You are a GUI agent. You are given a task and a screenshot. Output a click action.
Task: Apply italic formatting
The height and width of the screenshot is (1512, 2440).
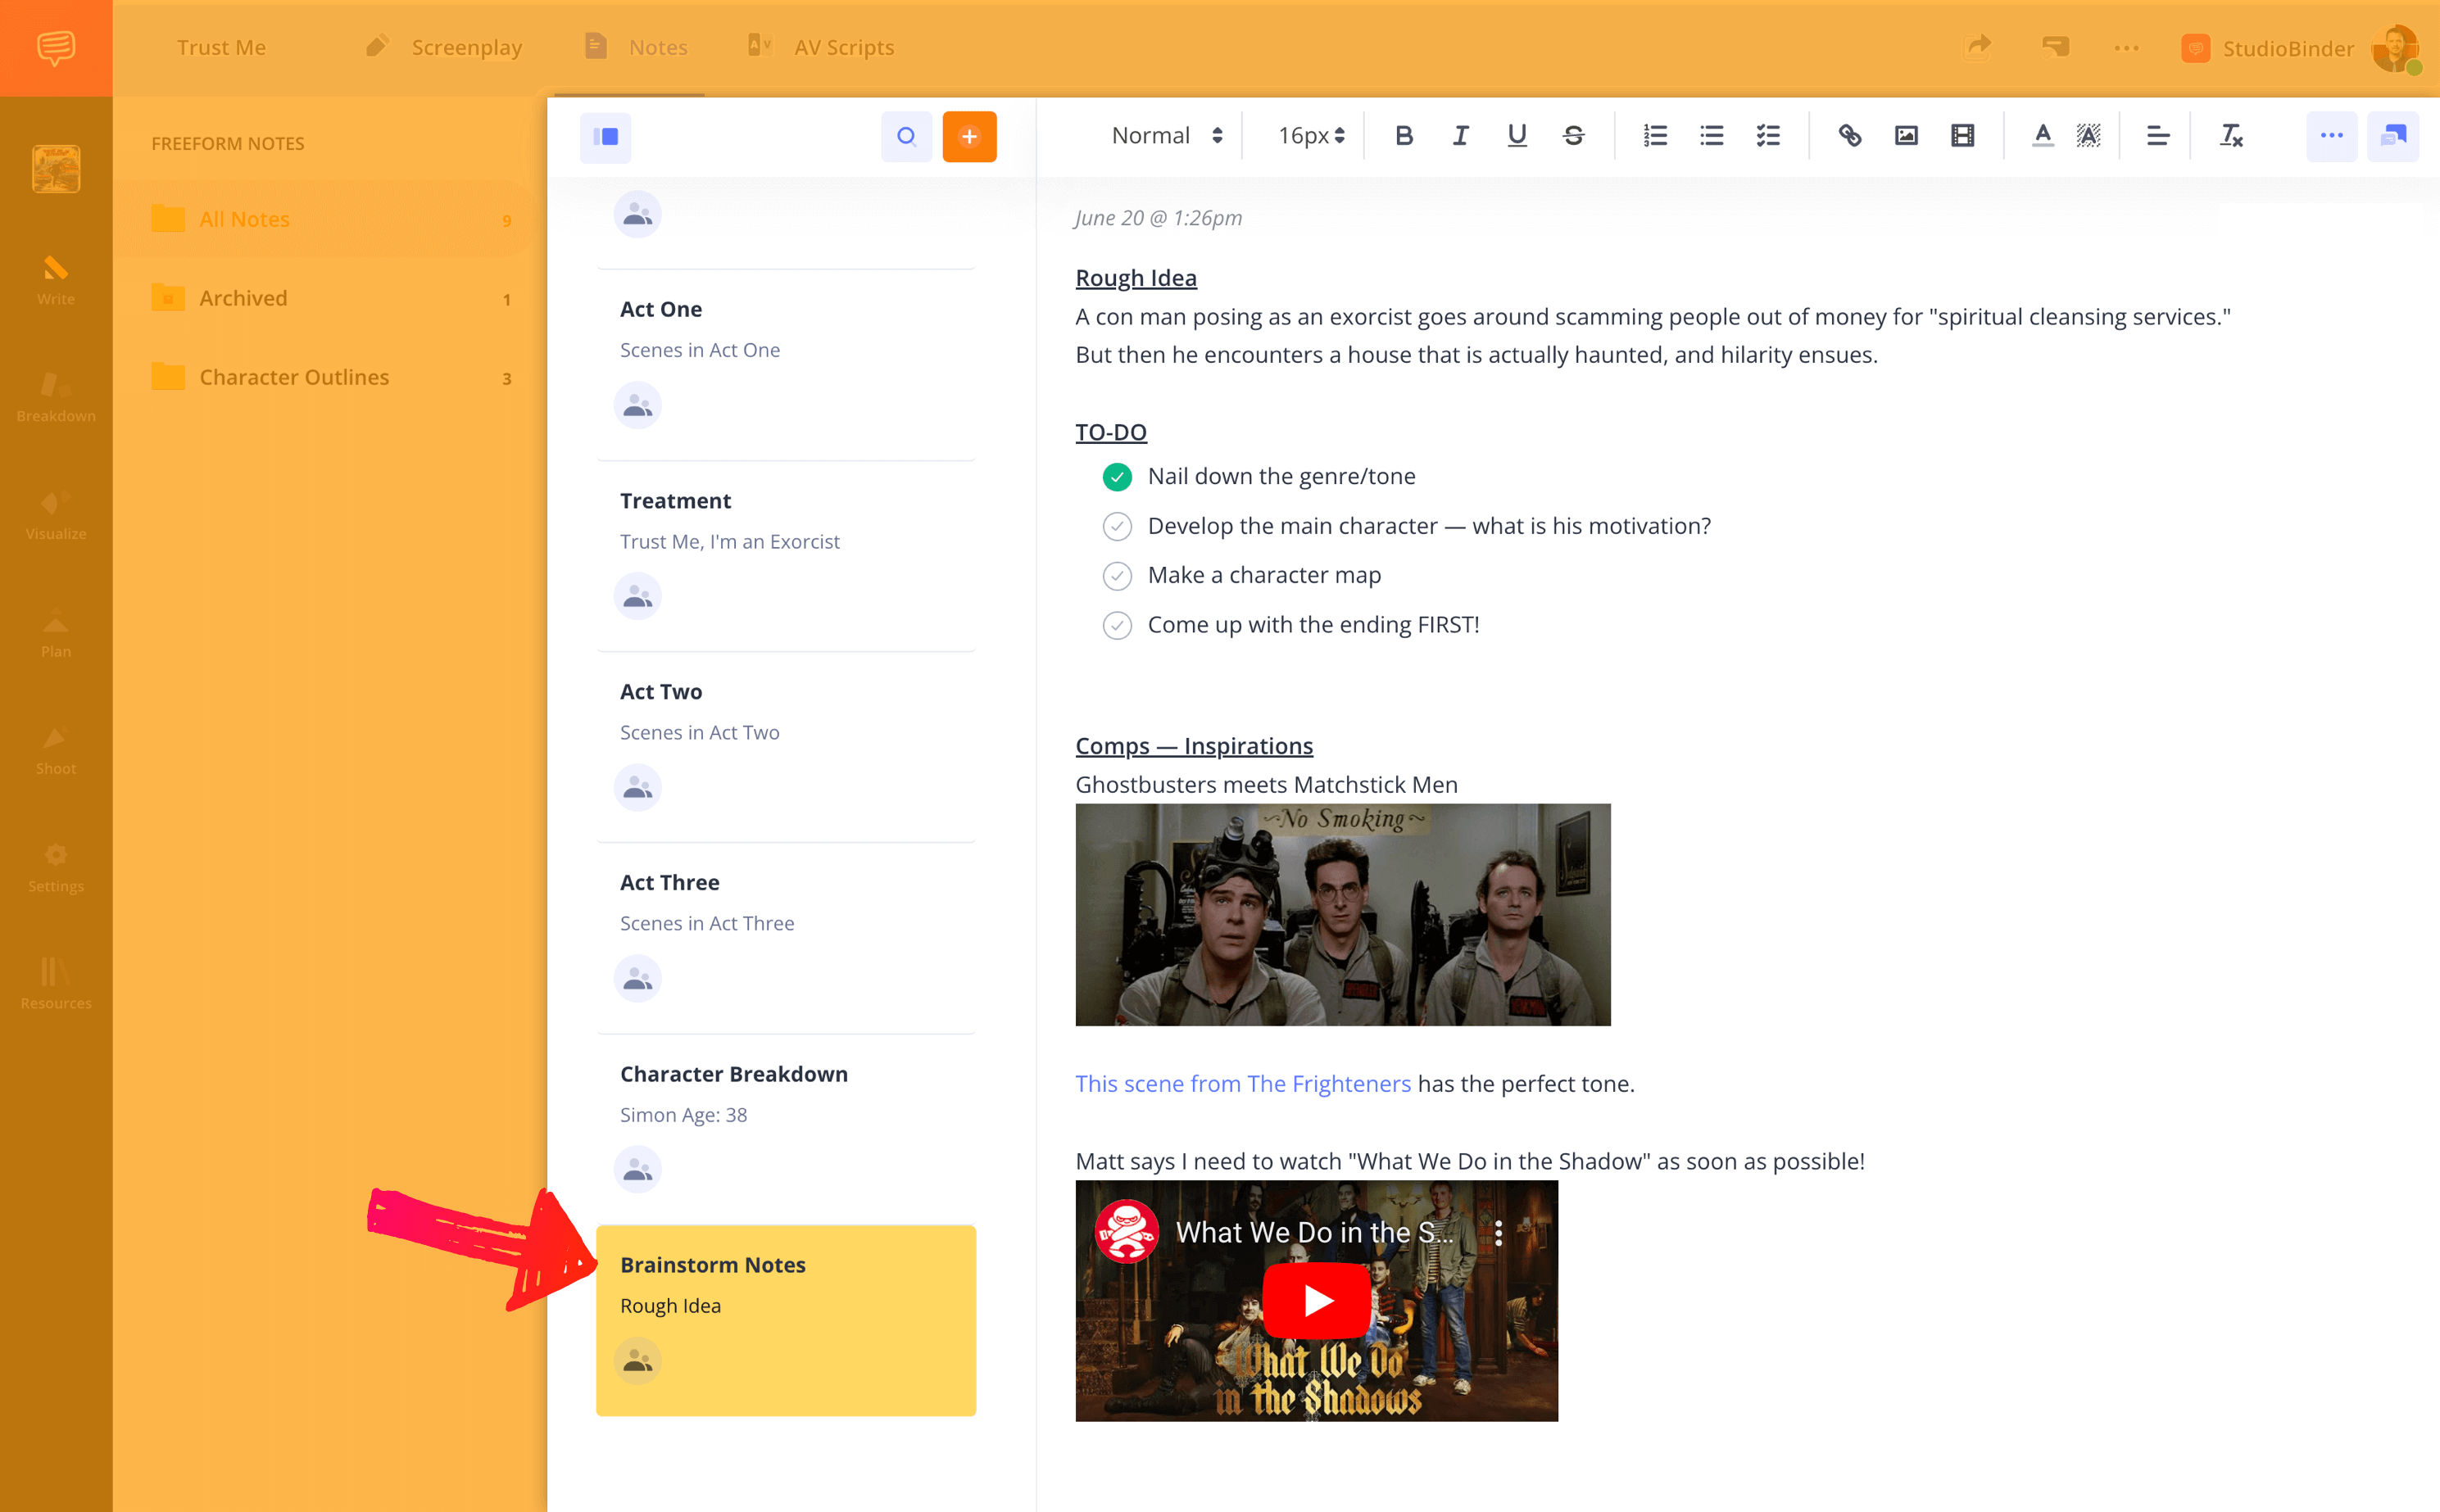tap(1461, 136)
